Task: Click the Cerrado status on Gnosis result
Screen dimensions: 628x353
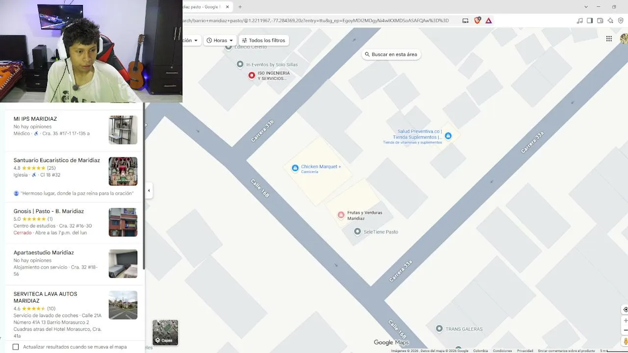Action: click(22, 233)
